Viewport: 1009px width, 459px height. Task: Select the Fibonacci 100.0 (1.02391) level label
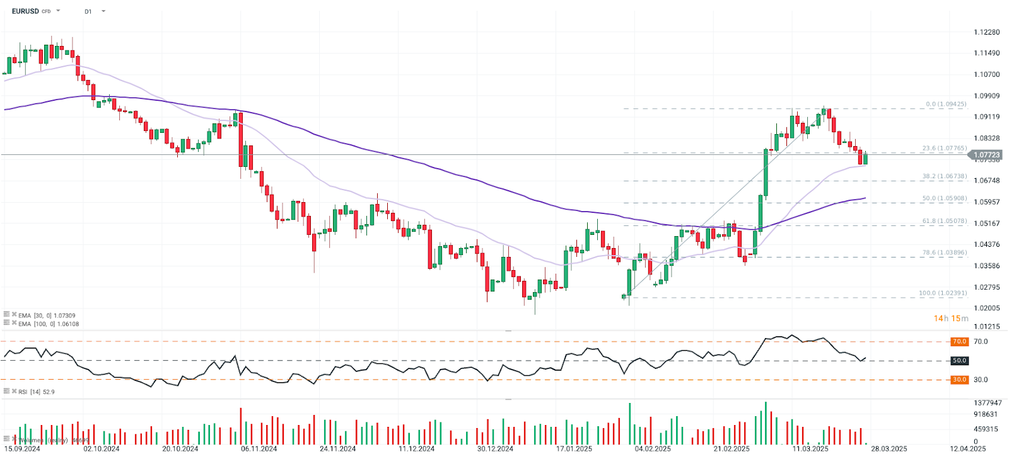tap(942, 293)
